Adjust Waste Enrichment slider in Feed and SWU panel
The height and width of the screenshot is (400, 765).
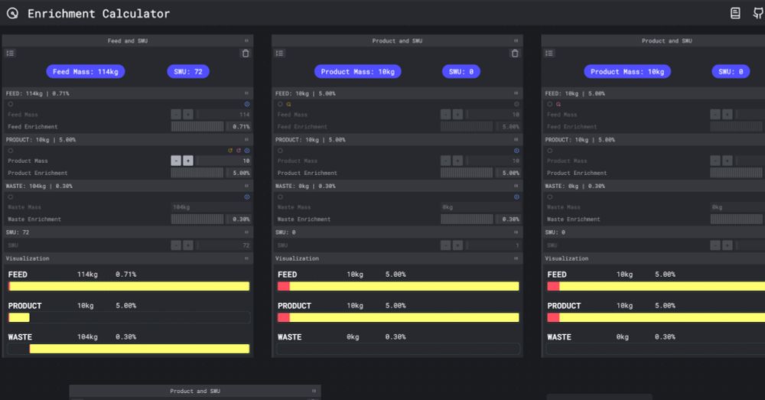click(197, 219)
